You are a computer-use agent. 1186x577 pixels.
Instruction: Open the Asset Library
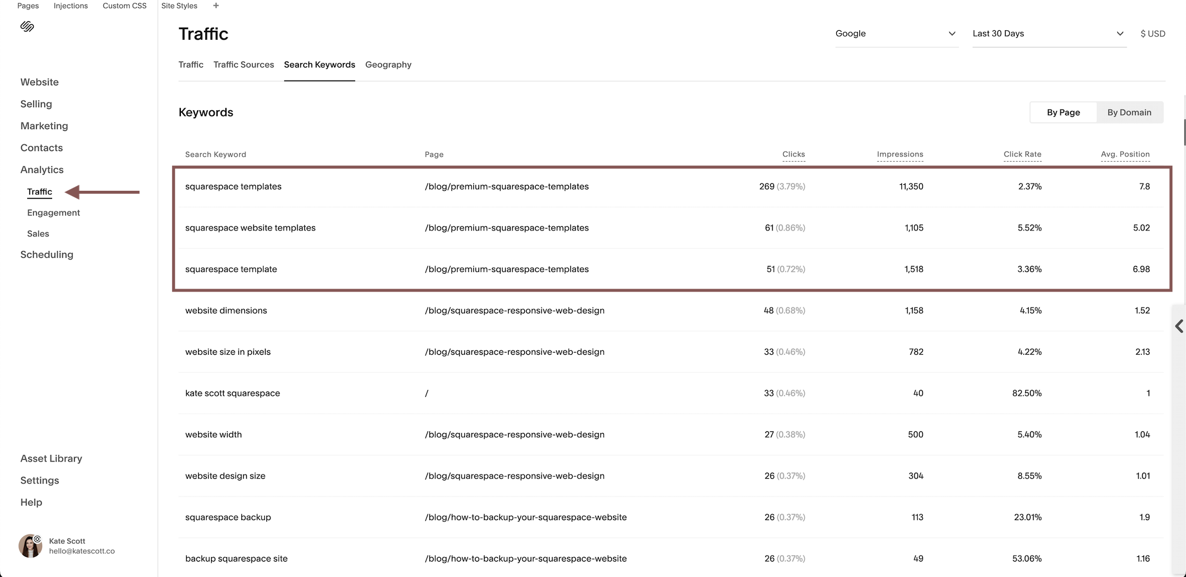(52, 459)
